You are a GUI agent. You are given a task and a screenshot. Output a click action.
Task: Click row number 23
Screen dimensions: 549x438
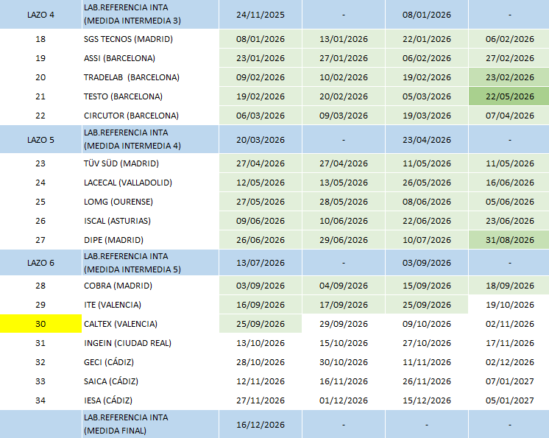coord(40,163)
